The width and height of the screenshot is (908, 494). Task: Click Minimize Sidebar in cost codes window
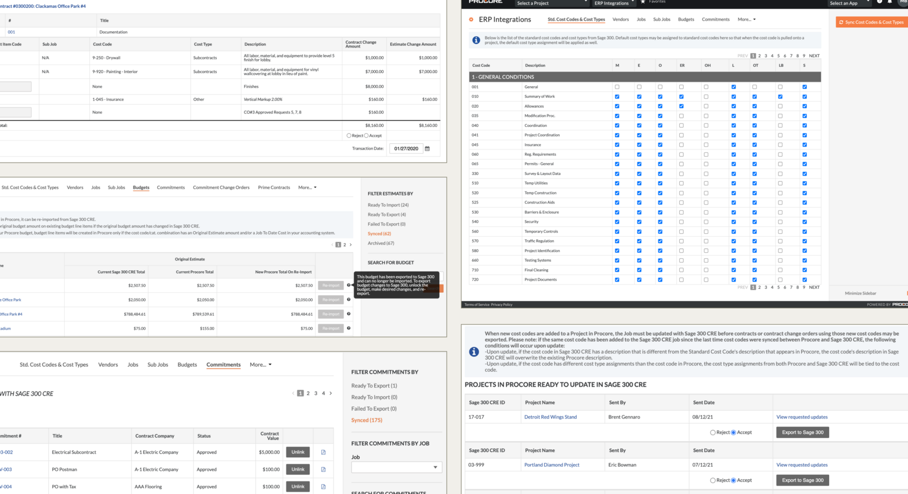point(860,293)
